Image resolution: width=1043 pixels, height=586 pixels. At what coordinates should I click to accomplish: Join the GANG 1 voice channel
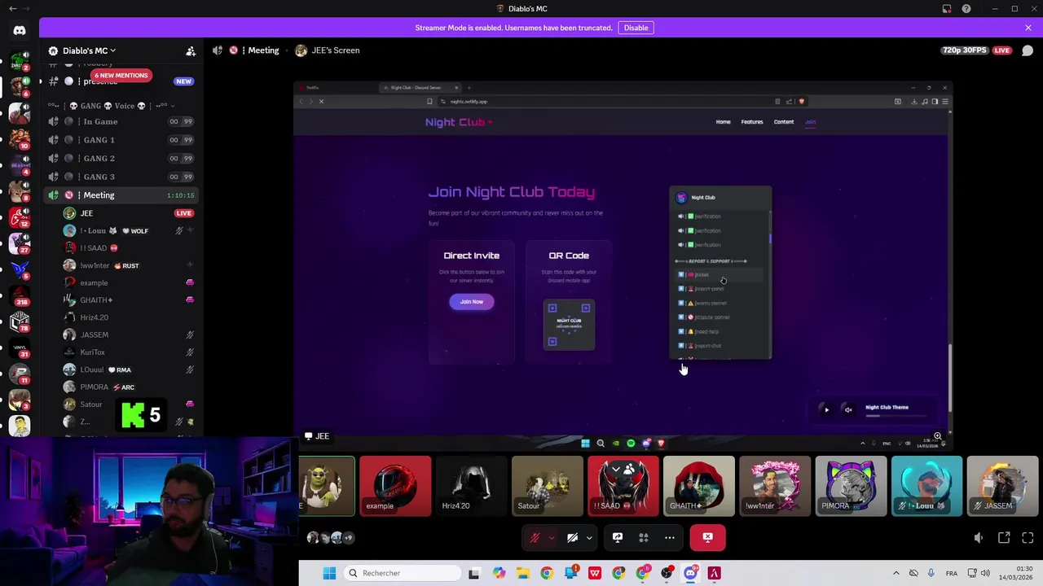121,140
